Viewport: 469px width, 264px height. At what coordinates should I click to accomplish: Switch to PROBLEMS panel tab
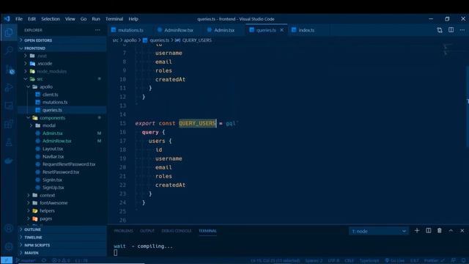123,231
